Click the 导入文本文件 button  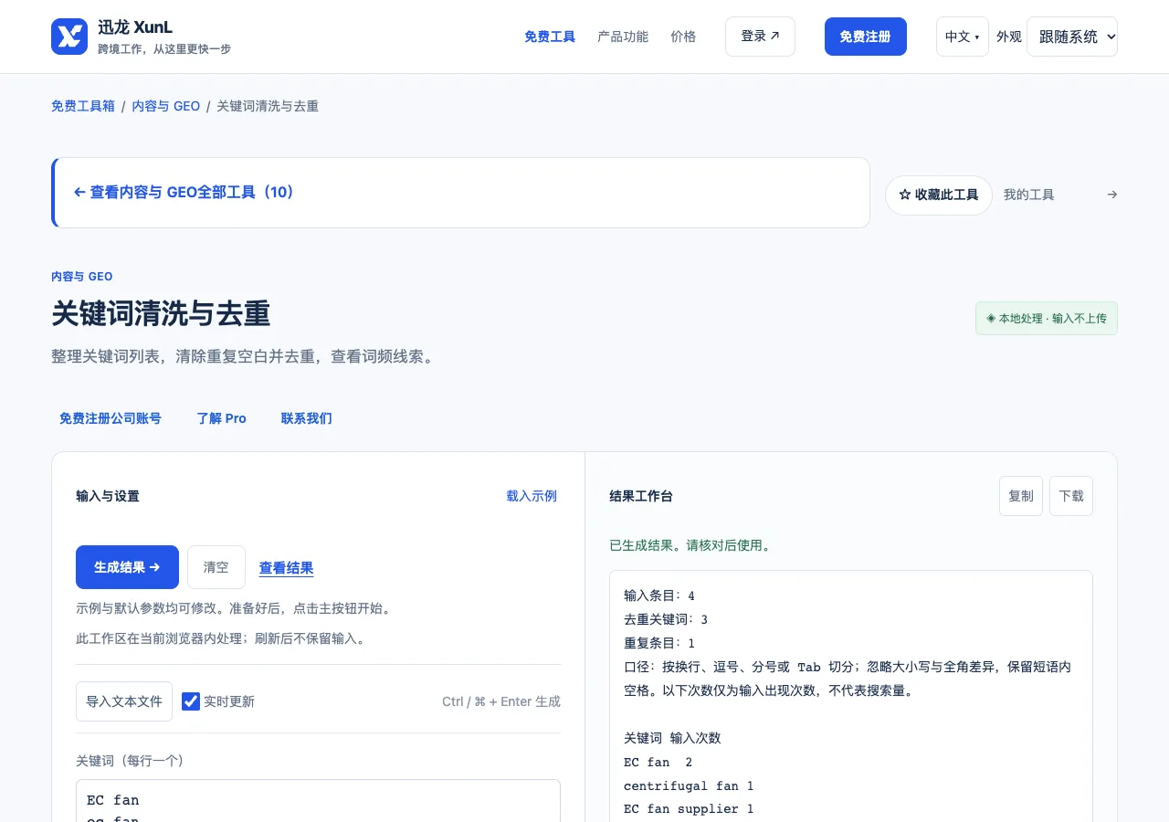click(x=124, y=701)
